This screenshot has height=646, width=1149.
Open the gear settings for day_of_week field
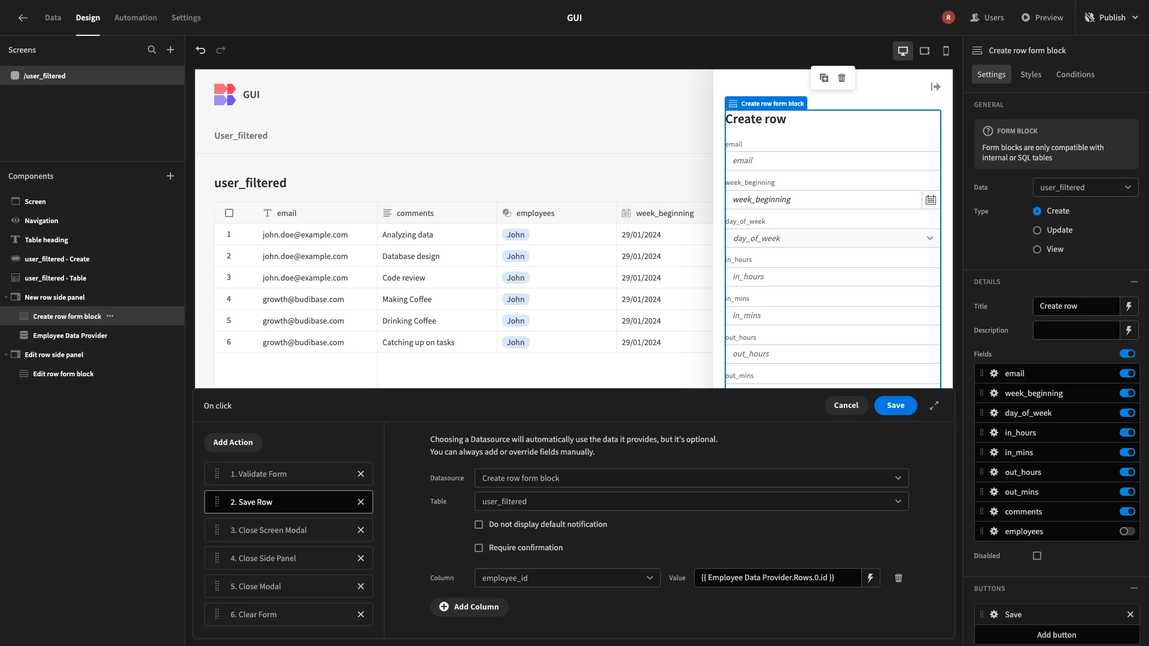click(x=994, y=413)
